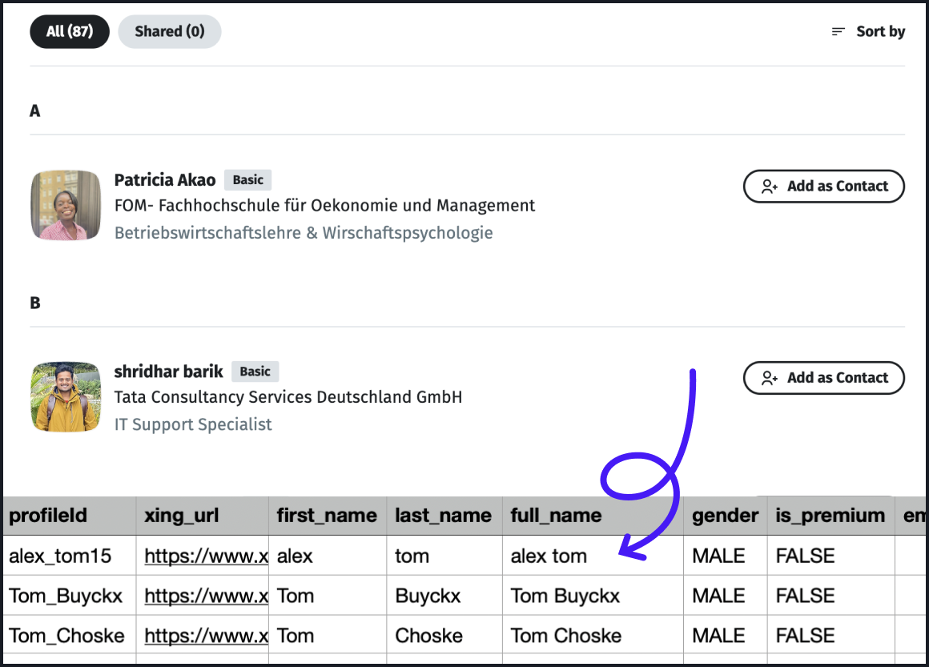Select the All (87) tab
Screen dimensions: 929x667
[x=70, y=32]
